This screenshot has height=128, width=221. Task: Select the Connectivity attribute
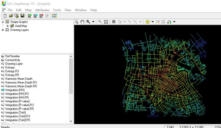(13, 60)
